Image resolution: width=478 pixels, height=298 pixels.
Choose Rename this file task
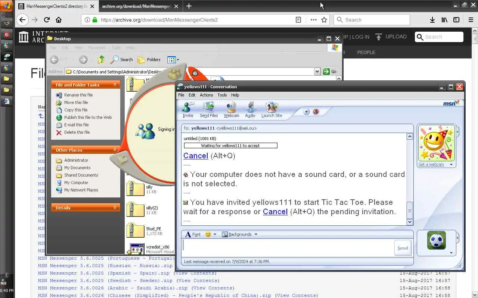click(74, 95)
